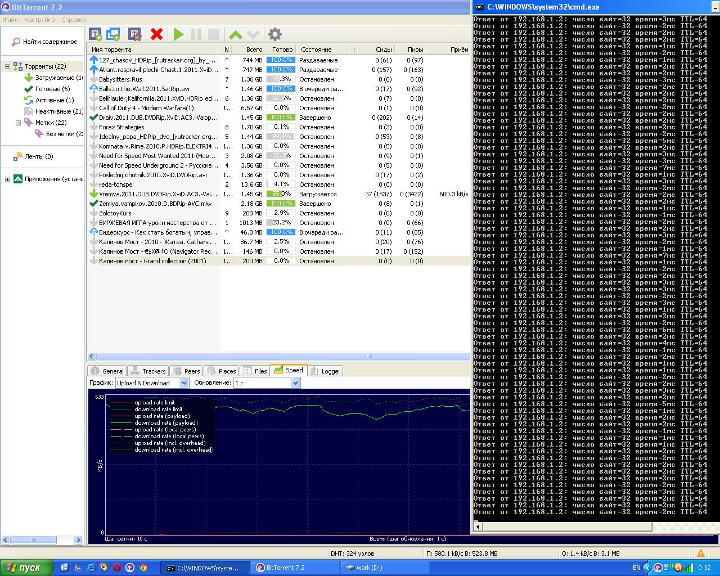
Task: Switch to the Logger tab
Action: pyautogui.click(x=325, y=371)
